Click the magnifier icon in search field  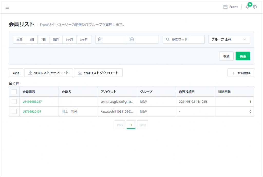(168, 39)
